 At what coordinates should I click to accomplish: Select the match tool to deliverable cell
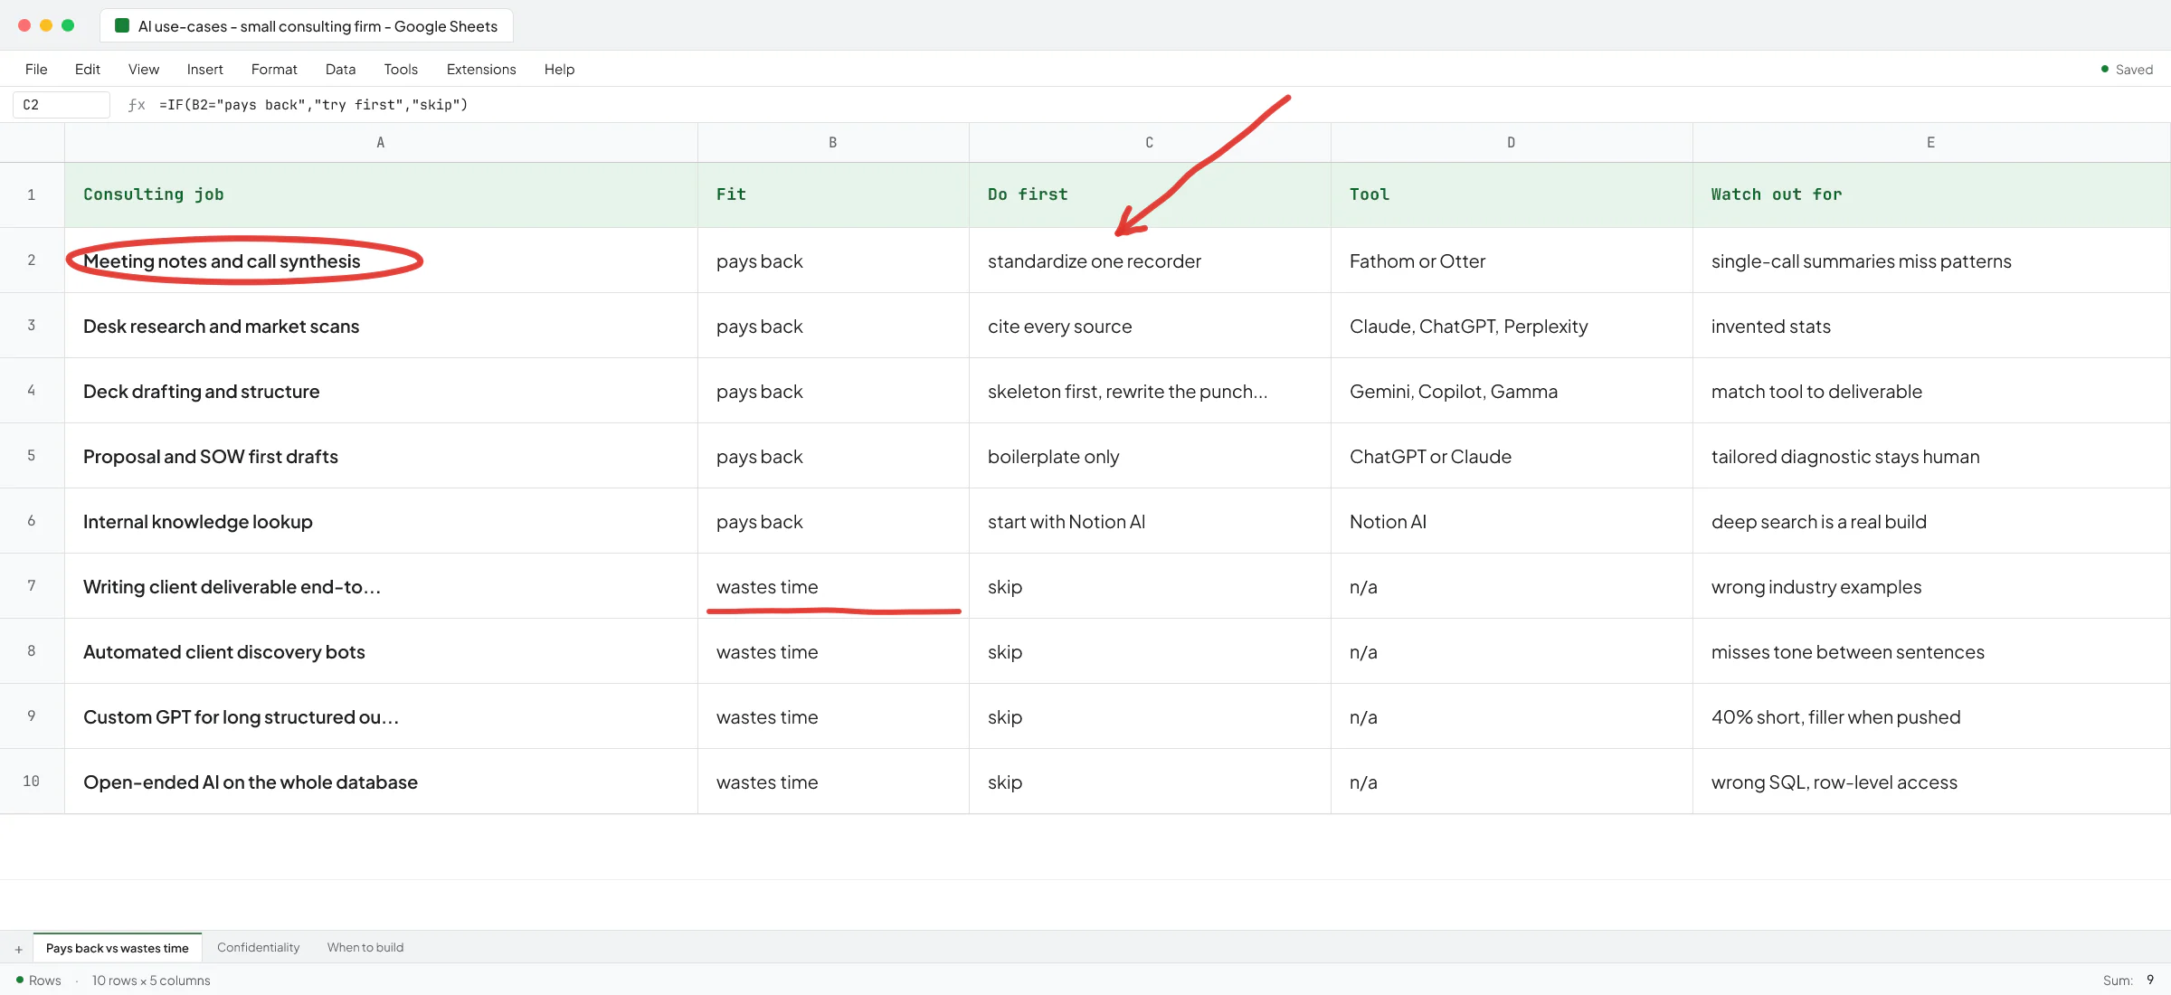coord(1931,391)
